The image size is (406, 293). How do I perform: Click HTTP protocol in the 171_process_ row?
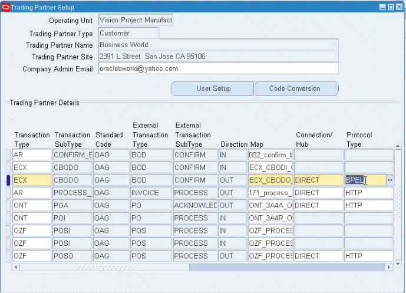click(x=369, y=193)
